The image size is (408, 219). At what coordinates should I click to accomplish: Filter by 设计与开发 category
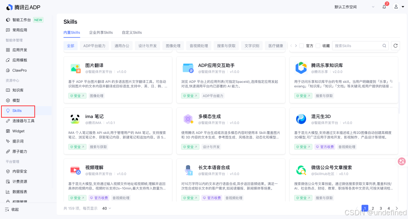tap(148, 46)
